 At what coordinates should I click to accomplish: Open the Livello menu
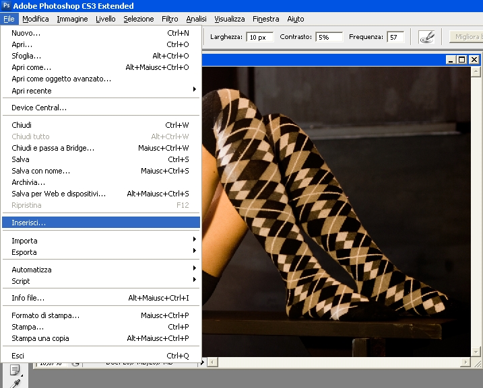(105, 19)
